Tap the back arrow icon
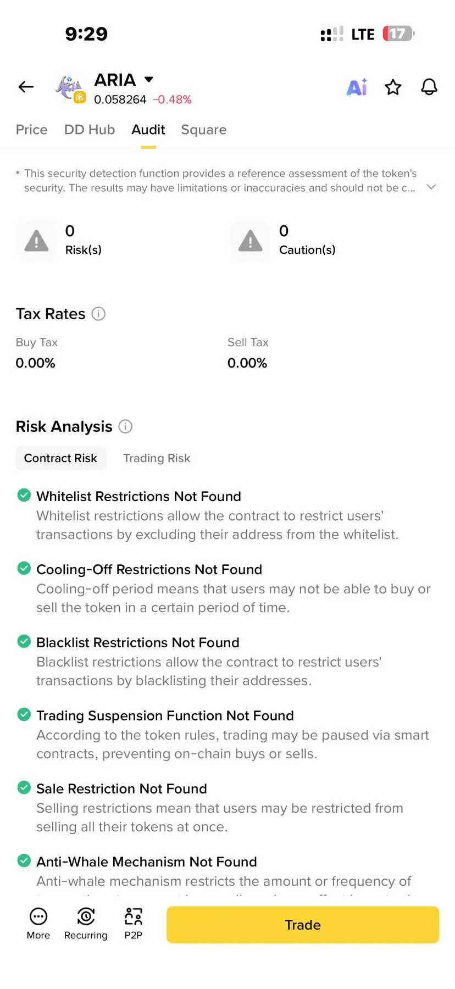The width and height of the screenshot is (455, 989). (26, 87)
